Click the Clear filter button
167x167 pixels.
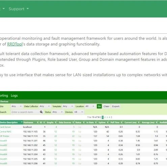tap(106, 106)
